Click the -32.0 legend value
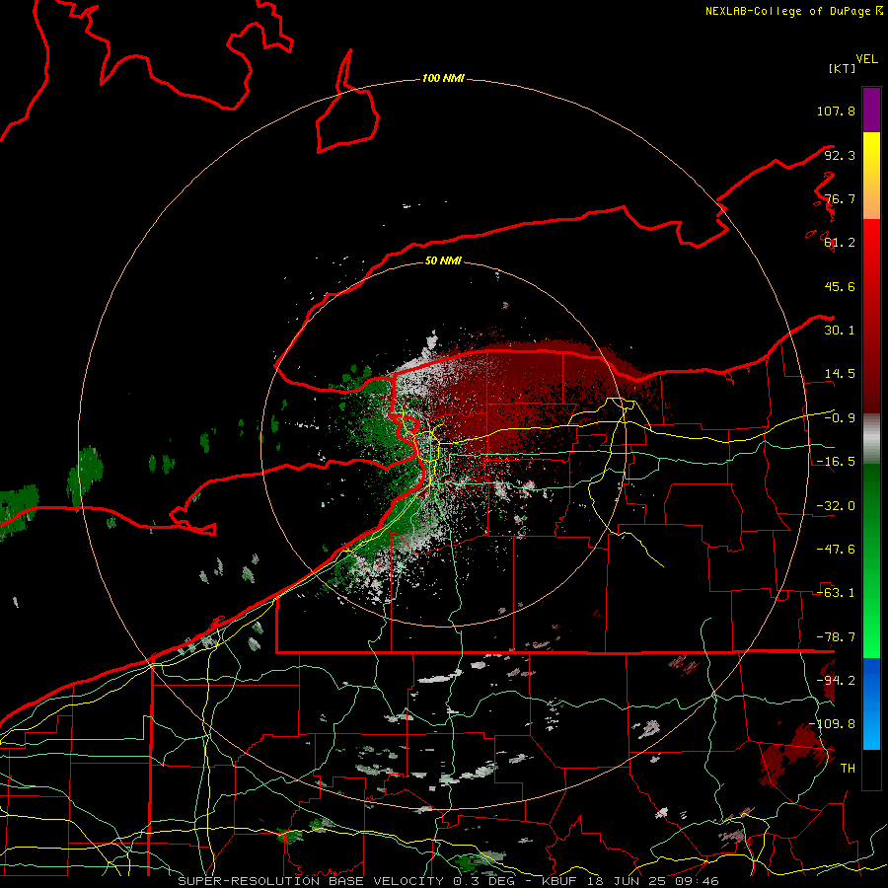This screenshot has height=888, width=888. pos(836,506)
